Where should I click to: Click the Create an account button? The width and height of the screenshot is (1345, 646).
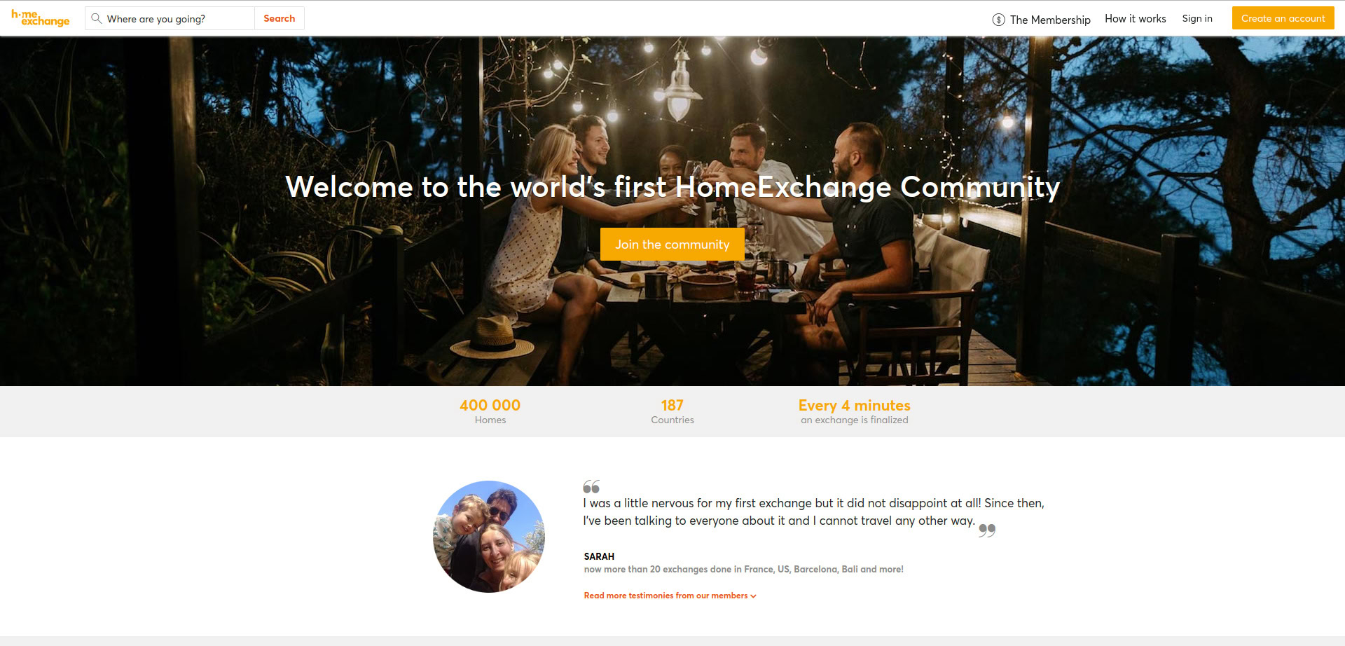(1283, 18)
